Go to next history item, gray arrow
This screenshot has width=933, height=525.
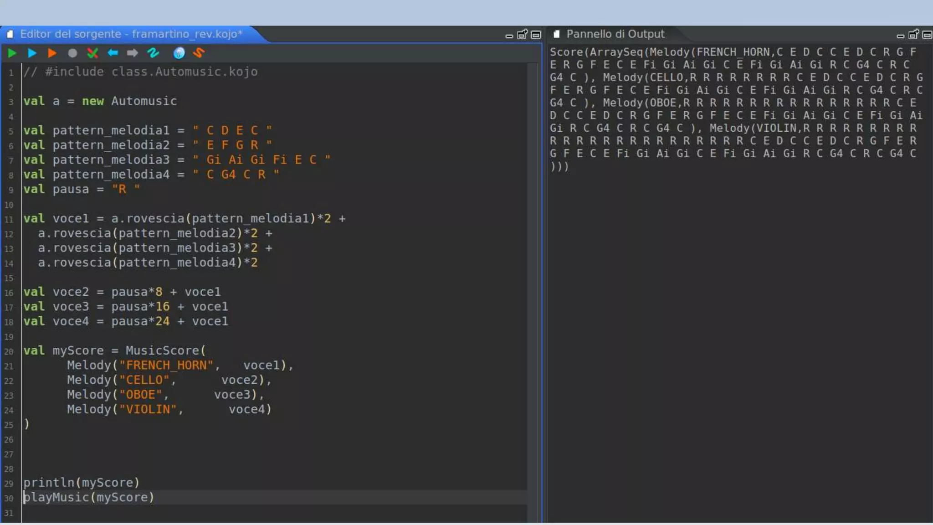[132, 53]
